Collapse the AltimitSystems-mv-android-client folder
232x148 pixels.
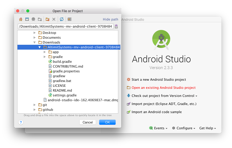coord(39,47)
